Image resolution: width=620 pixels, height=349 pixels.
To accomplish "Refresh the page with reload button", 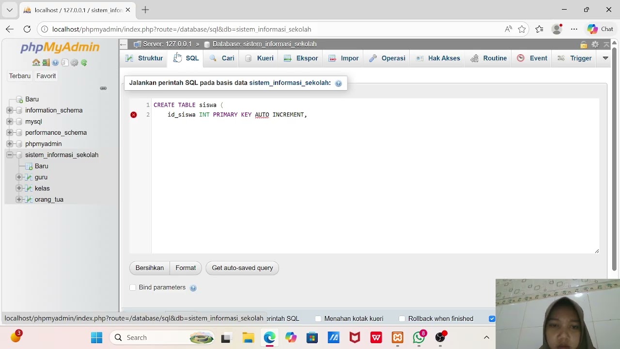I will (27, 29).
